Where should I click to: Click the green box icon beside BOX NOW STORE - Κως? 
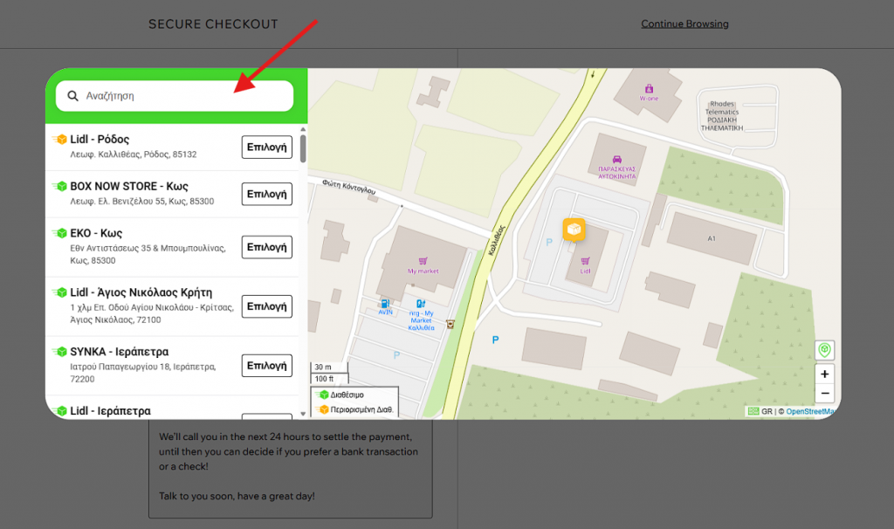(59, 186)
